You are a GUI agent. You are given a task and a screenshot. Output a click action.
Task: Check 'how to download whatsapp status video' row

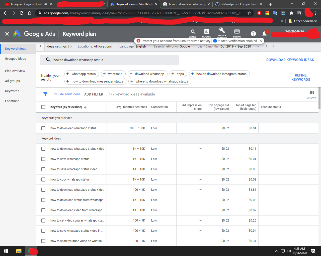[x=43, y=149]
